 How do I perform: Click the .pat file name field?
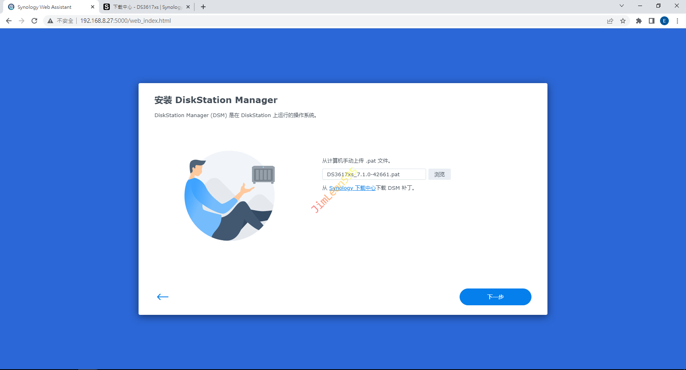(x=374, y=174)
